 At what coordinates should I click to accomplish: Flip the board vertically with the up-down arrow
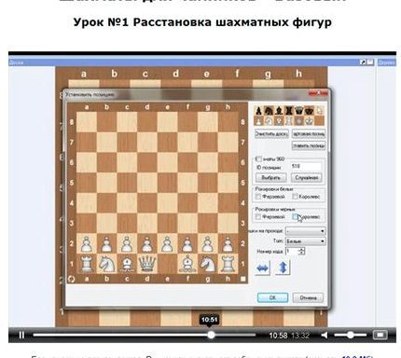coord(283,268)
